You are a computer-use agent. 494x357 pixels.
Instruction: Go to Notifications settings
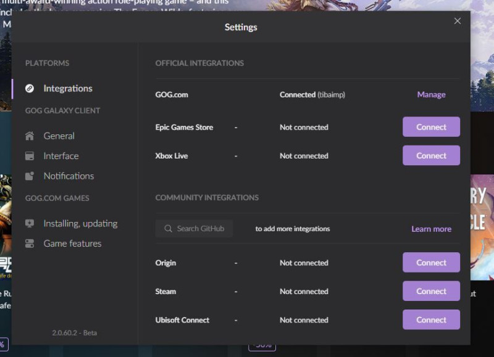tap(69, 176)
